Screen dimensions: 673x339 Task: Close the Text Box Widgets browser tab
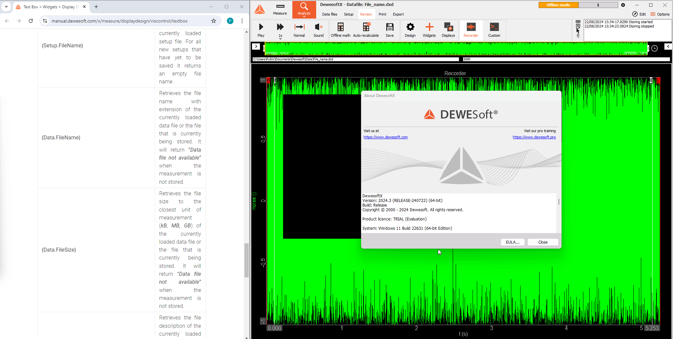pos(84,7)
